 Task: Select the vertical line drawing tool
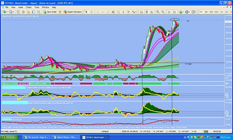click(98, 12)
